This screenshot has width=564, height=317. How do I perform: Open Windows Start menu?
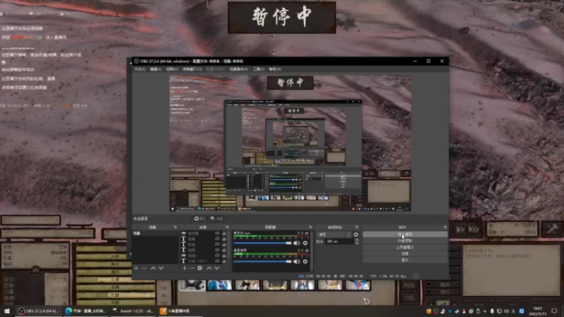7,311
